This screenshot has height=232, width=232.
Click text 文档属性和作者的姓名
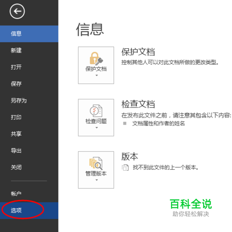click(159, 124)
